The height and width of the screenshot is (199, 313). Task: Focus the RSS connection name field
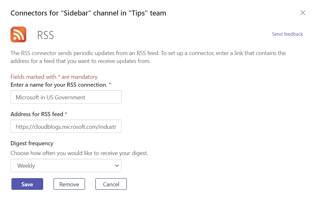[66, 97]
